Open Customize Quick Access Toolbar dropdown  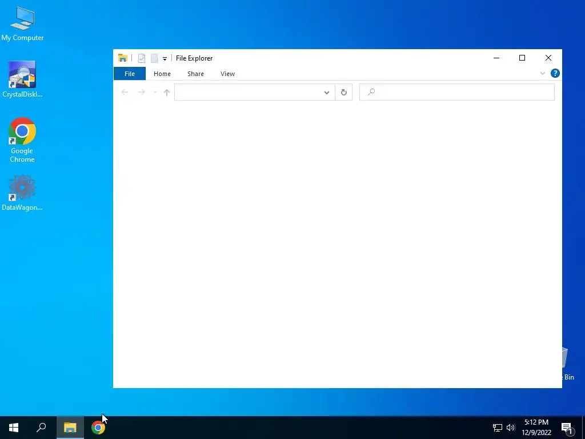click(x=165, y=59)
